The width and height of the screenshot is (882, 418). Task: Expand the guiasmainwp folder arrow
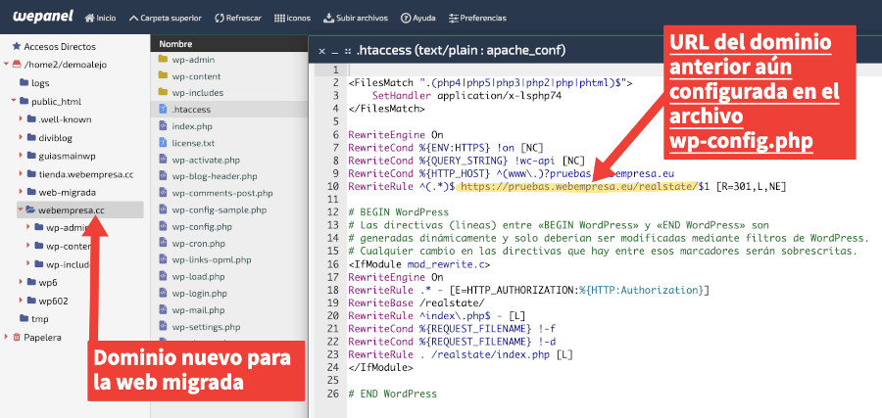[x=21, y=156]
